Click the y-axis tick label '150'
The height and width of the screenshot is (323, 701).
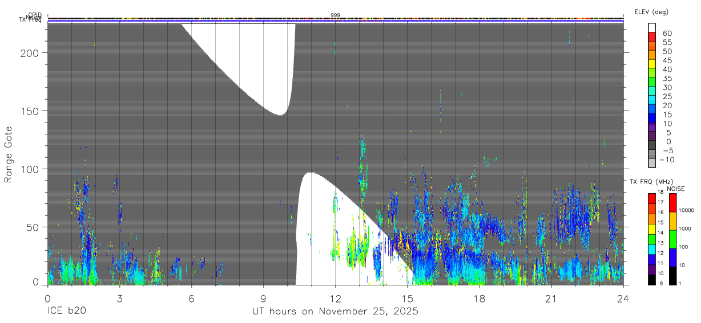[30, 111]
